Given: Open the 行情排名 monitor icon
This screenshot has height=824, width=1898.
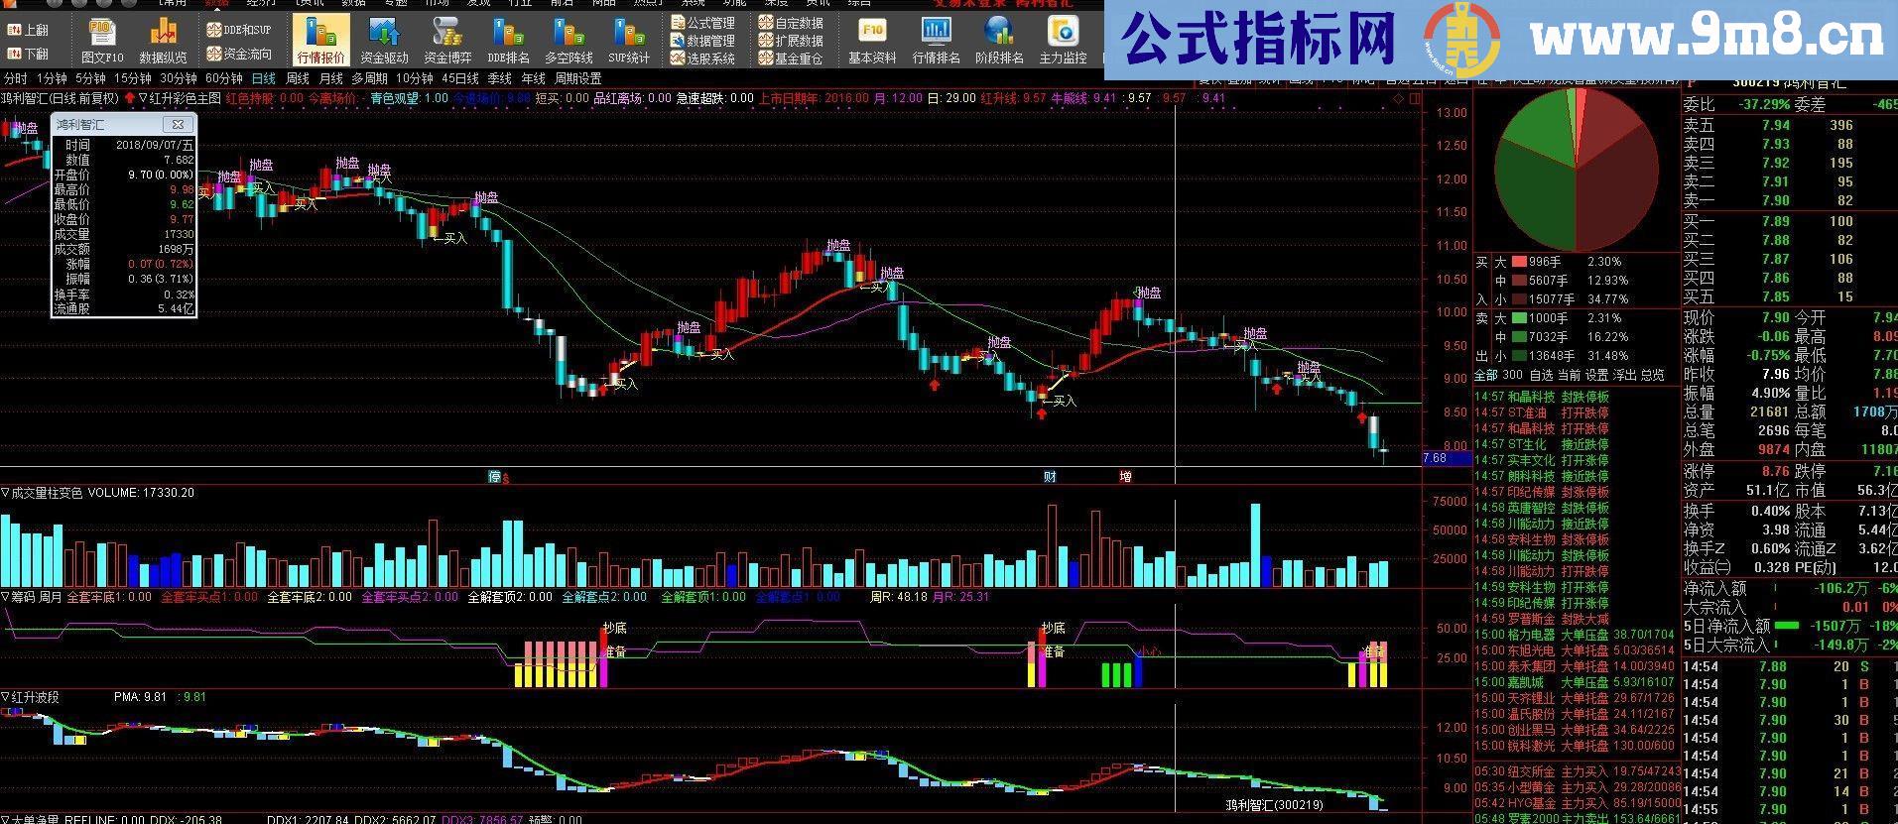Looking at the screenshot, I should pyautogui.click(x=936, y=41).
